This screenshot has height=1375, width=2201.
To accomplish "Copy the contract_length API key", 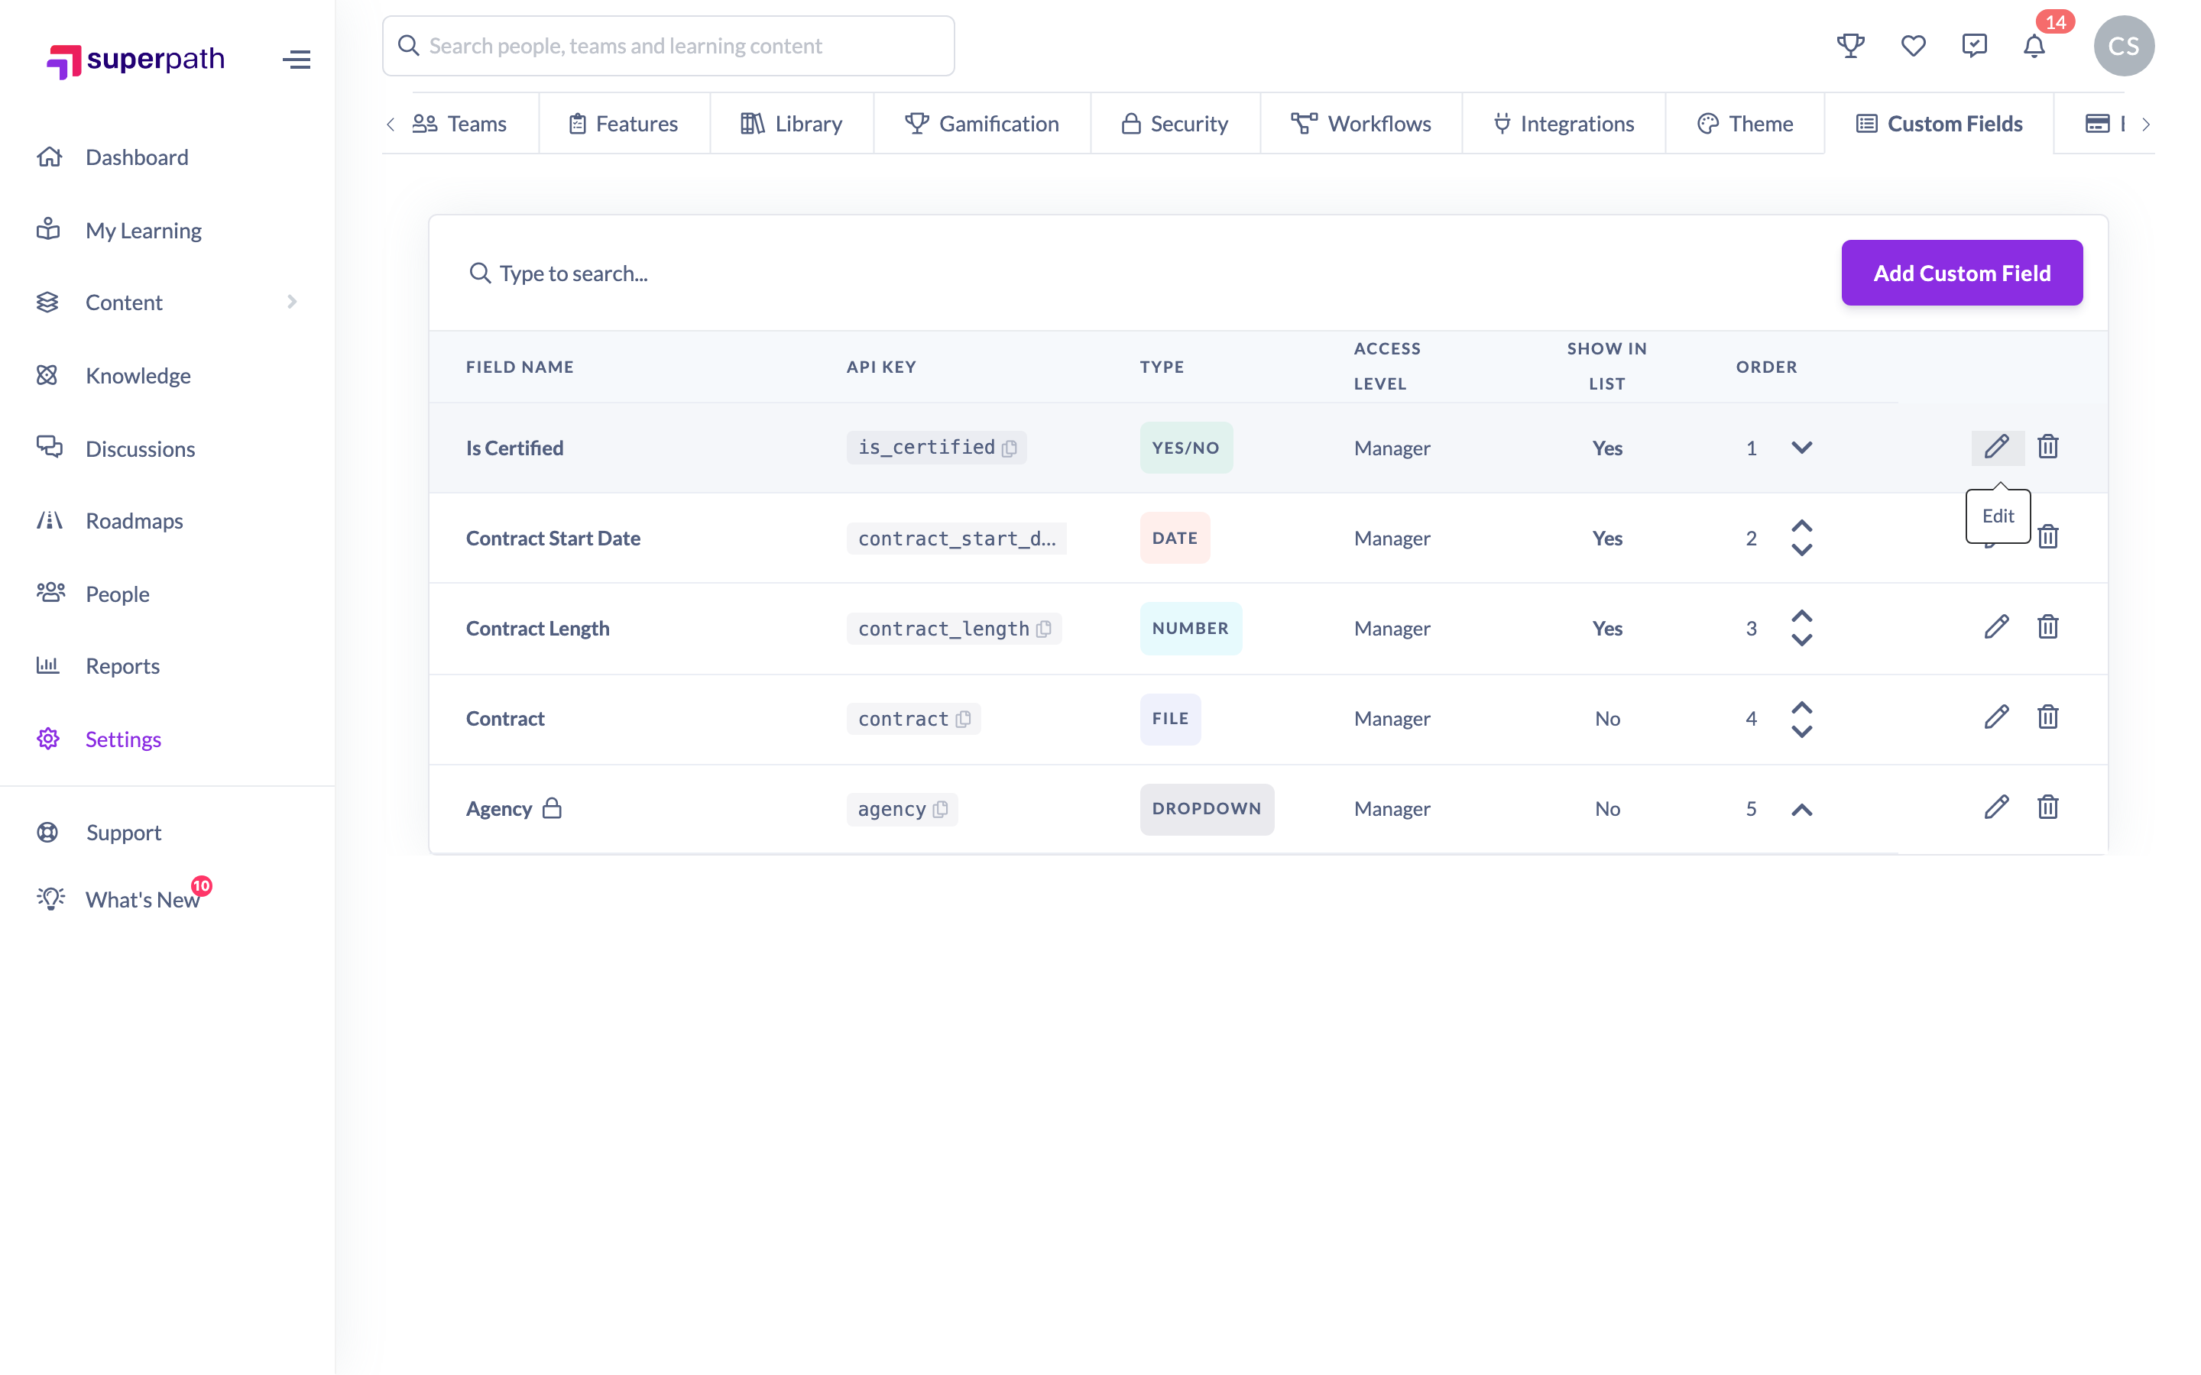I will tap(1043, 629).
